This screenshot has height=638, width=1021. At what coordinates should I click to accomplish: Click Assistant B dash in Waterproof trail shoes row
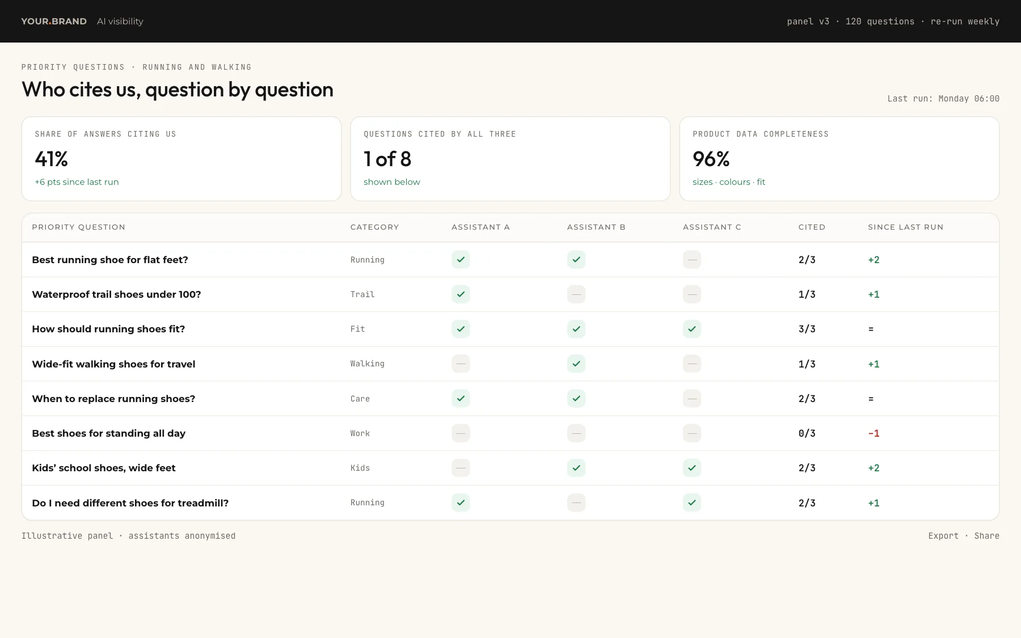coord(576,294)
